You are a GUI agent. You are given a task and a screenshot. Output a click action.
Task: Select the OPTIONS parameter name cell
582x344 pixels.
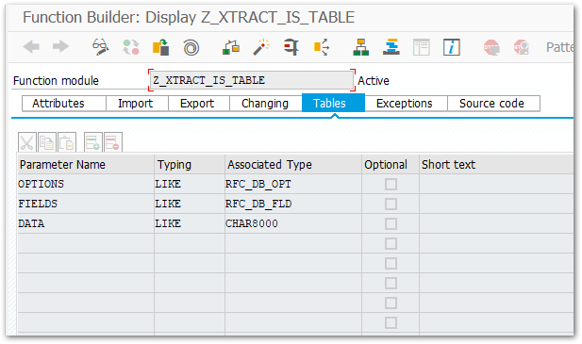(x=86, y=184)
